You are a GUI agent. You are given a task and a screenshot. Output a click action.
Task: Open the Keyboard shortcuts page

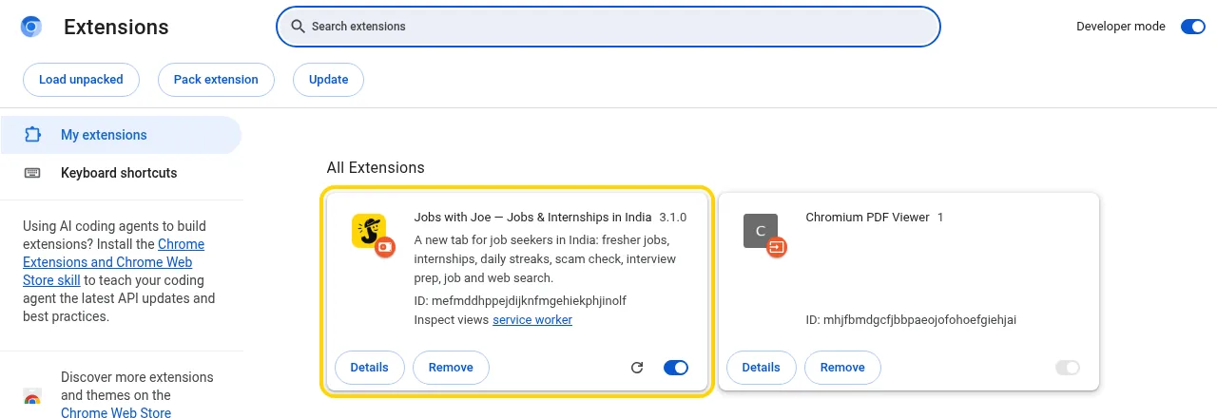point(121,173)
